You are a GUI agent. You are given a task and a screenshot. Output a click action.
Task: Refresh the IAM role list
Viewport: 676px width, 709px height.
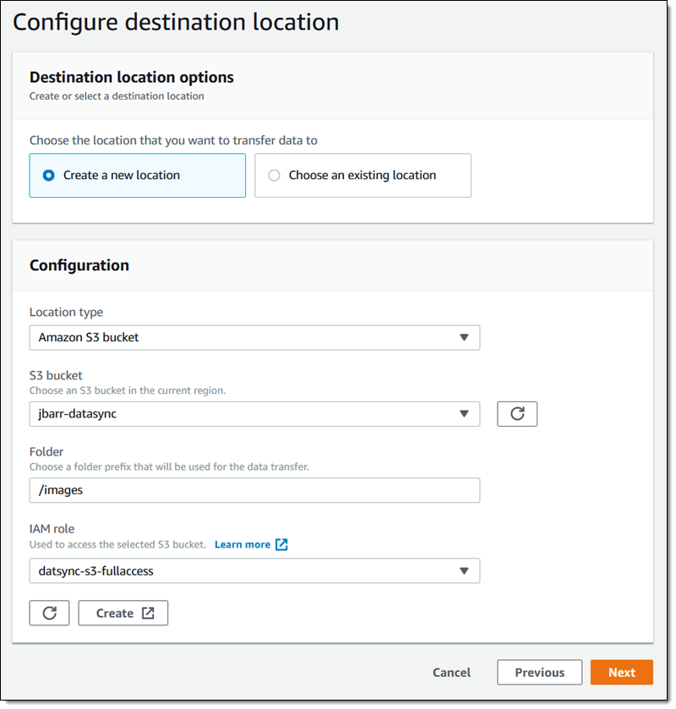click(x=49, y=614)
